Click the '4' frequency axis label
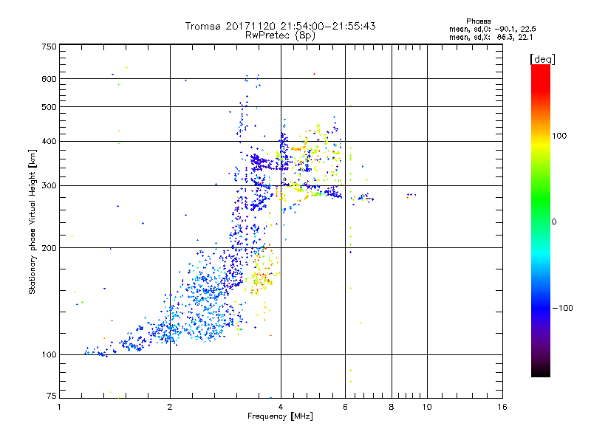The width and height of the screenshot is (591, 443). (x=281, y=407)
